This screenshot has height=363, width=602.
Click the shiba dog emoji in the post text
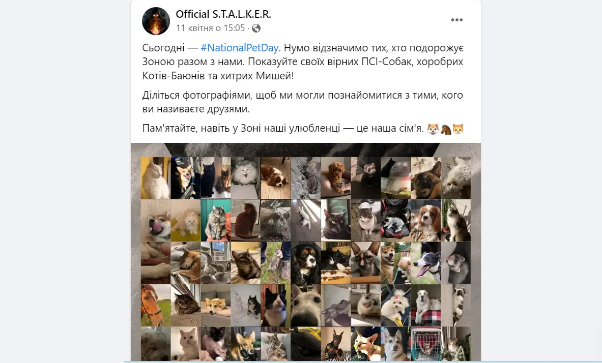[x=433, y=129]
